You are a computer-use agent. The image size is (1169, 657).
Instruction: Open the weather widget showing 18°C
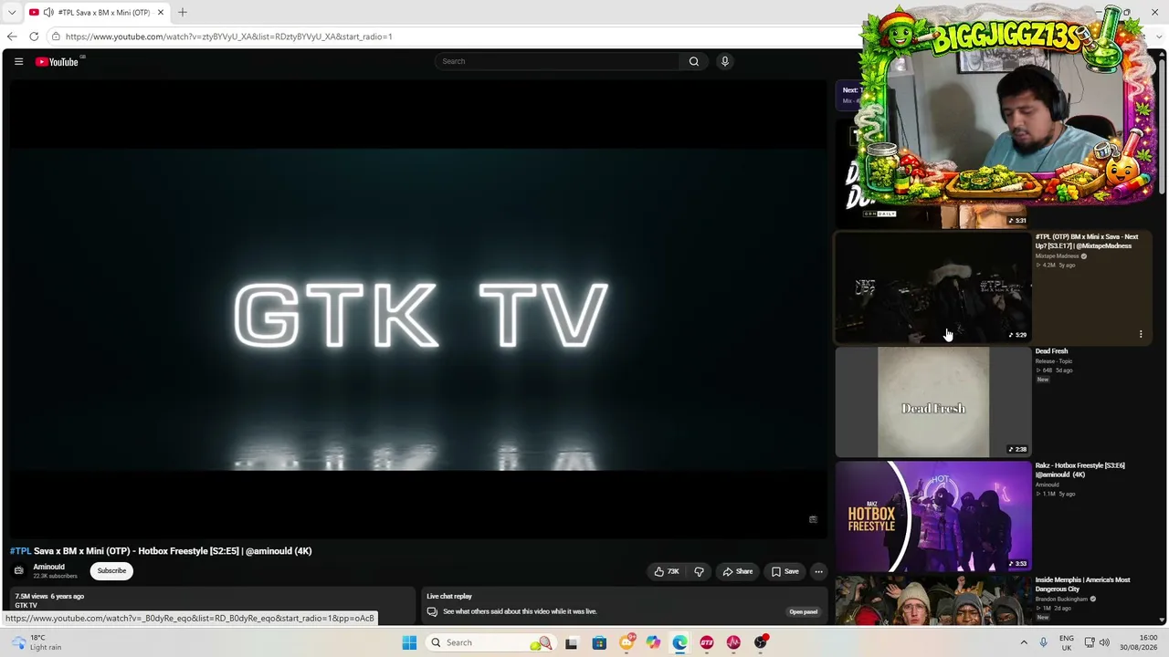(37, 642)
